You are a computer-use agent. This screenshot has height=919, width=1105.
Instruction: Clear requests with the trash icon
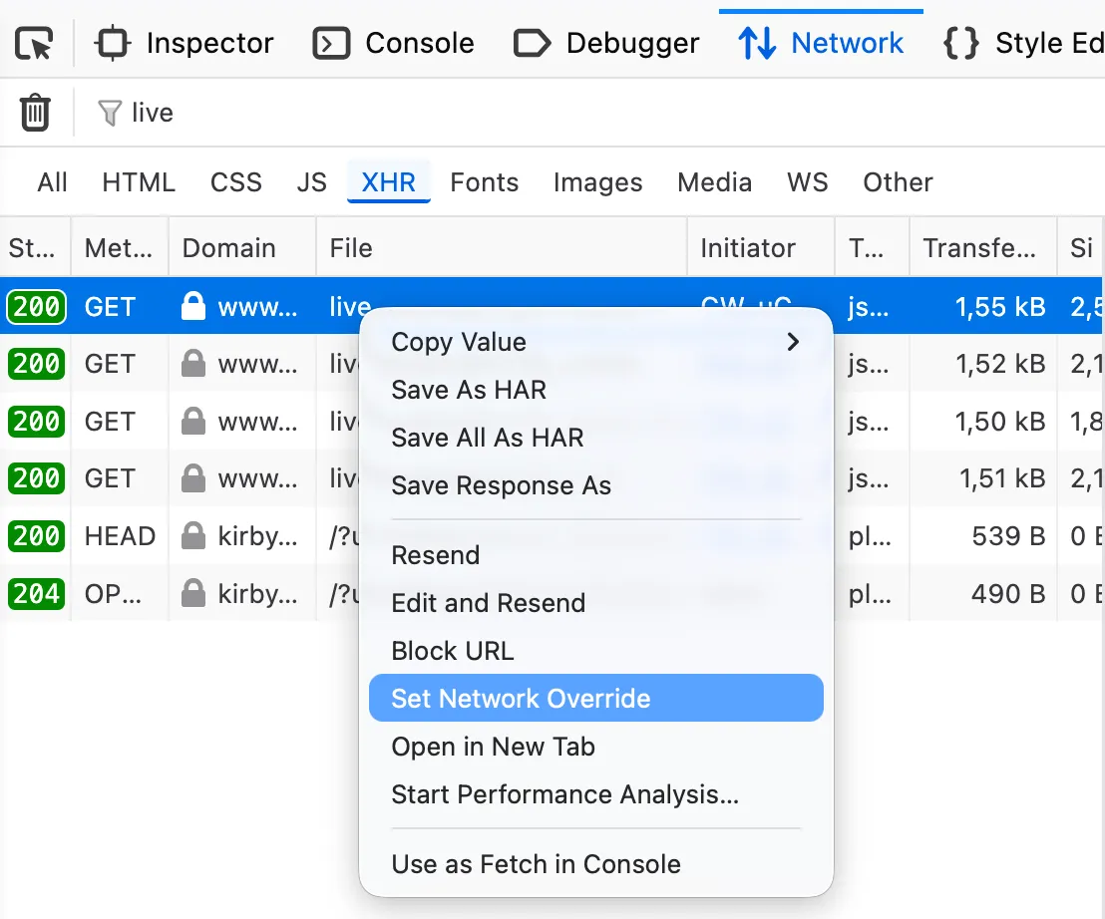point(35,113)
